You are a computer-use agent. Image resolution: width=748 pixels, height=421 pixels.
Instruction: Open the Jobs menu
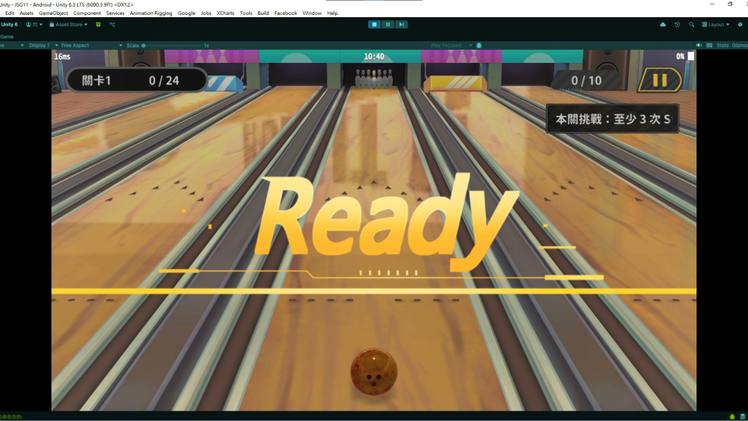point(206,13)
